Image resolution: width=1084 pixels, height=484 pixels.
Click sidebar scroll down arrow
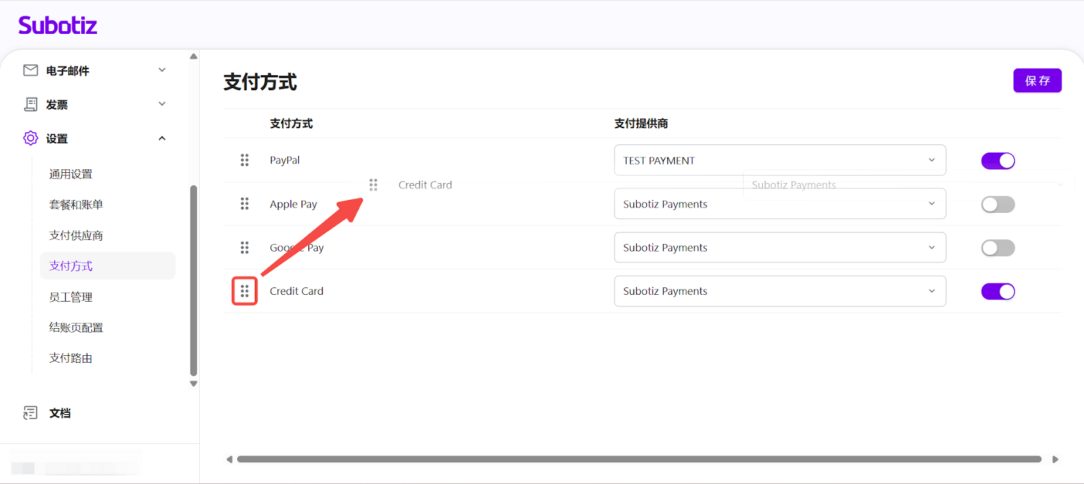194,384
